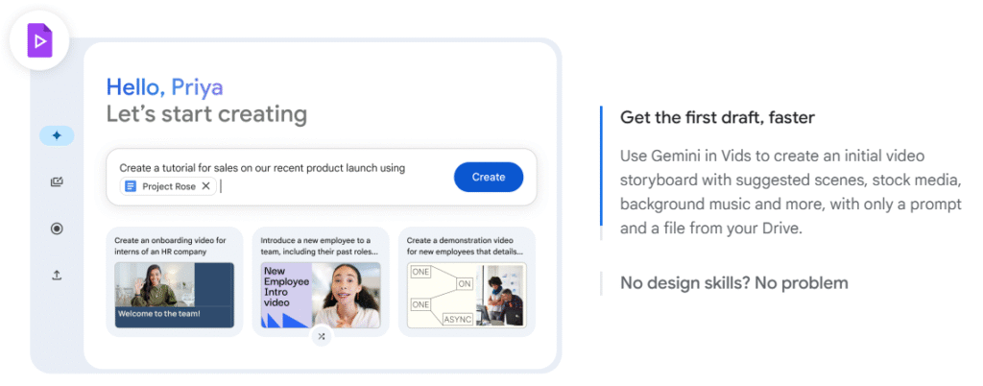Click the upload arrow sidebar icon
Image resolution: width=983 pixels, height=386 pixels.
click(x=57, y=275)
